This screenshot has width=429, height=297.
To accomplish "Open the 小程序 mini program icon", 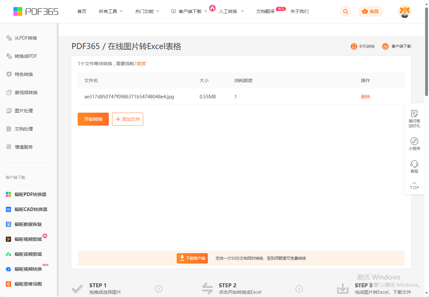I will click(x=414, y=141).
